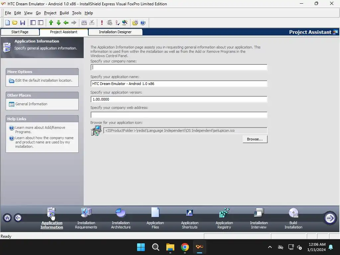Image resolution: width=340 pixels, height=255 pixels.
Task: Open the Installation Architecture step
Action: pyautogui.click(x=121, y=218)
